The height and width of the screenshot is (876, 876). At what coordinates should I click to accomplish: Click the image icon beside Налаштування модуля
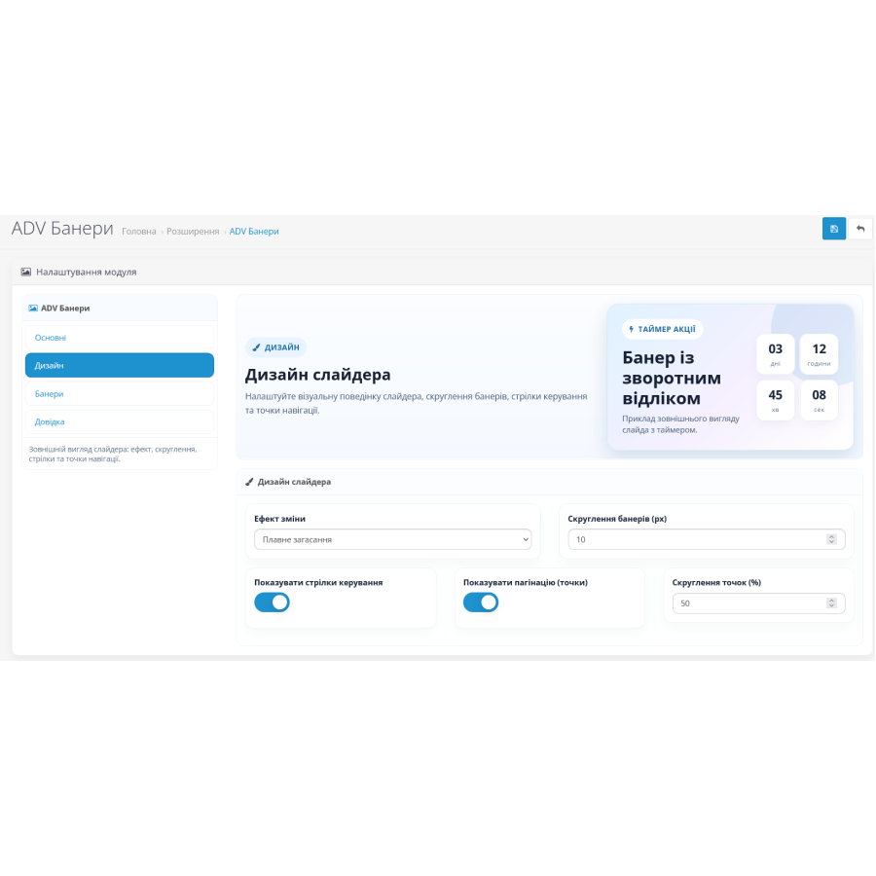(x=25, y=273)
